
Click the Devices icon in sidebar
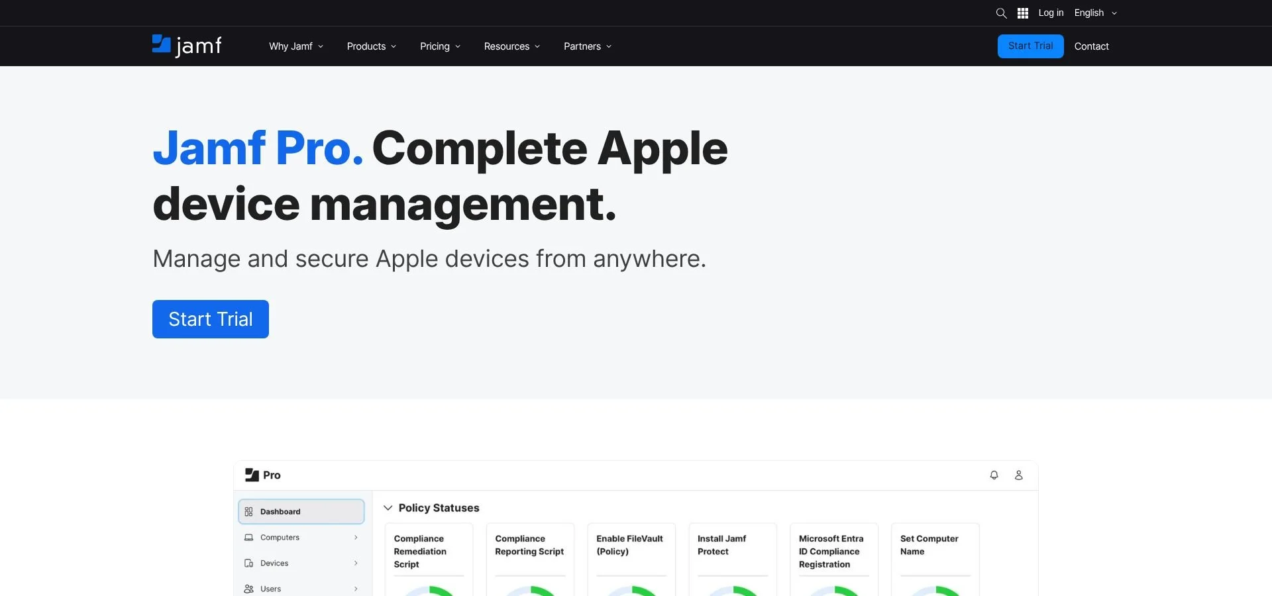(248, 563)
